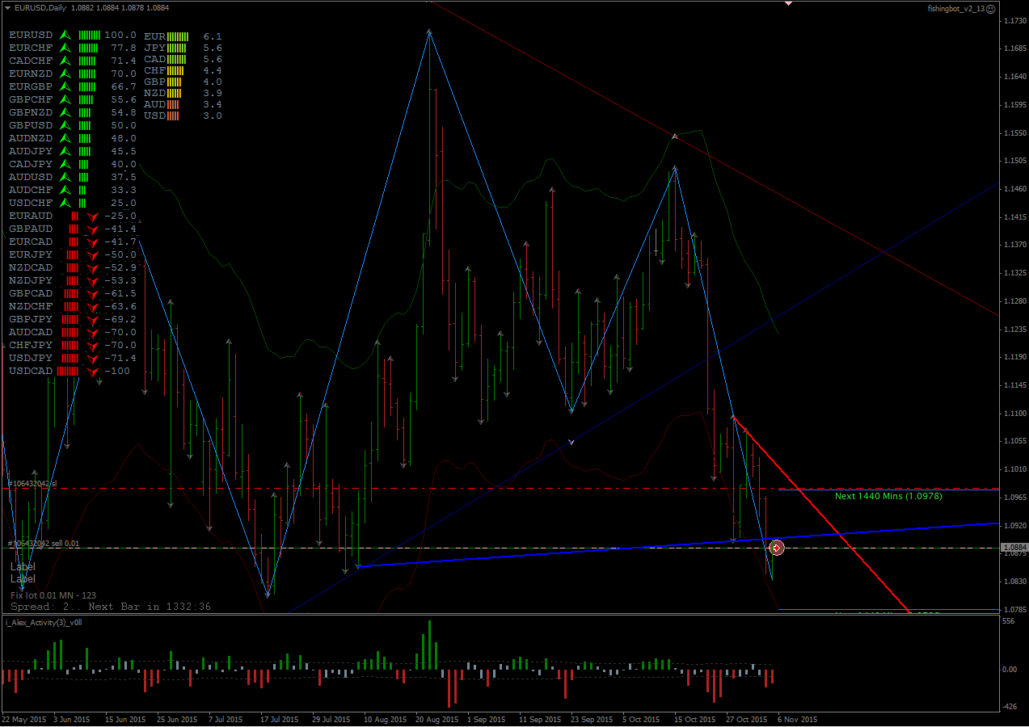Select the GBPNZD pair label
The width and height of the screenshot is (1029, 727).
(x=31, y=113)
